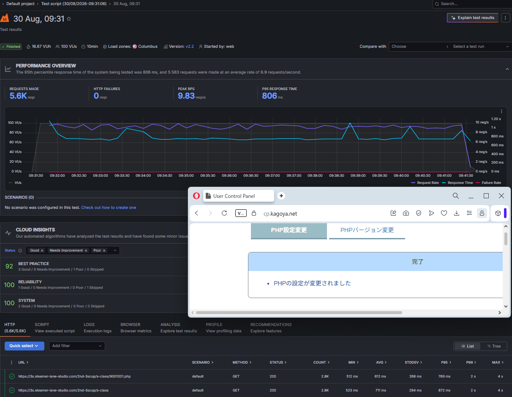Sort by the STDDEV column header
Viewport: 512px width, 397px height.
(414, 362)
